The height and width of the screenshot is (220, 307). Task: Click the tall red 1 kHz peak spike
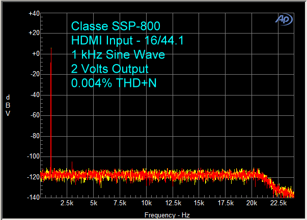(51, 102)
